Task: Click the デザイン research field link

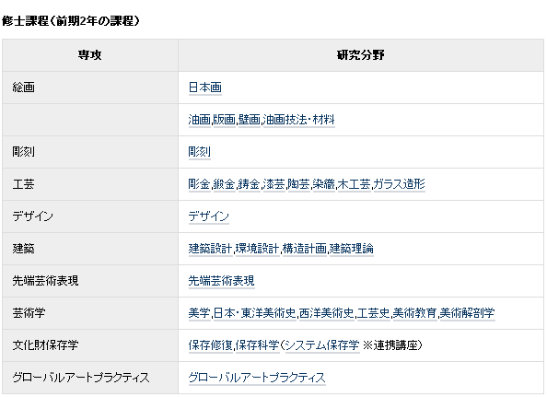Action: coord(209,216)
